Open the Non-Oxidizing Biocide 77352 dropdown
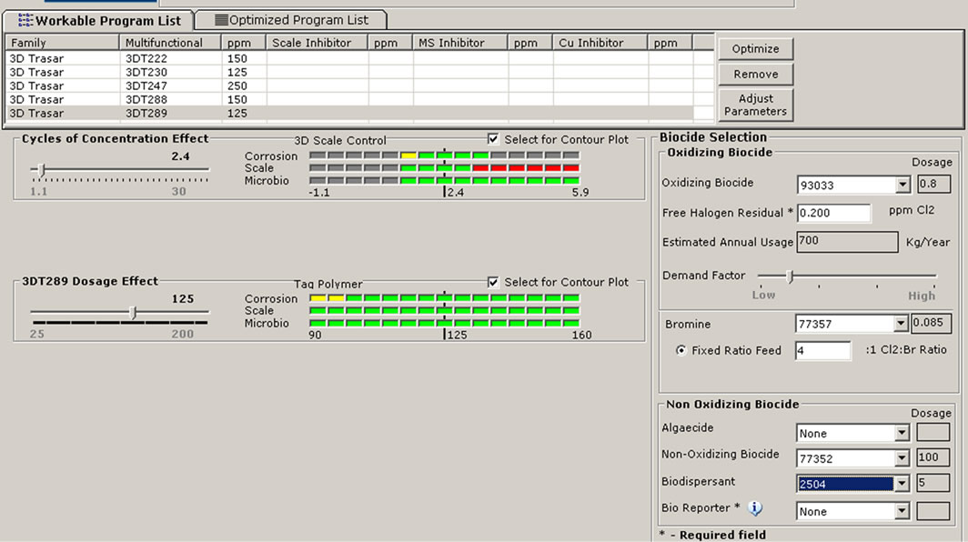The height and width of the screenshot is (542, 968). point(902,458)
